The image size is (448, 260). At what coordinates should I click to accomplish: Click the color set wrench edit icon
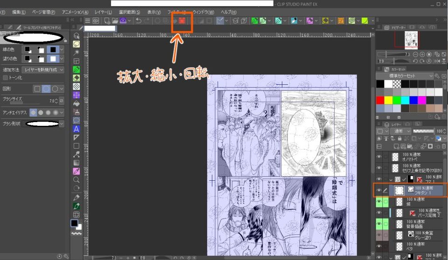437,76
